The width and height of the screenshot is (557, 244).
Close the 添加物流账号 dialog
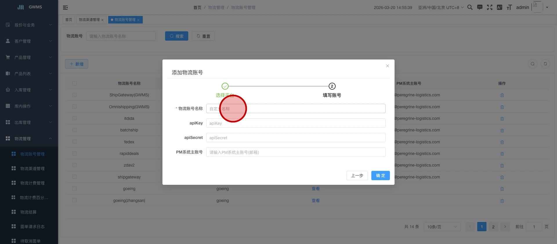[x=388, y=66]
